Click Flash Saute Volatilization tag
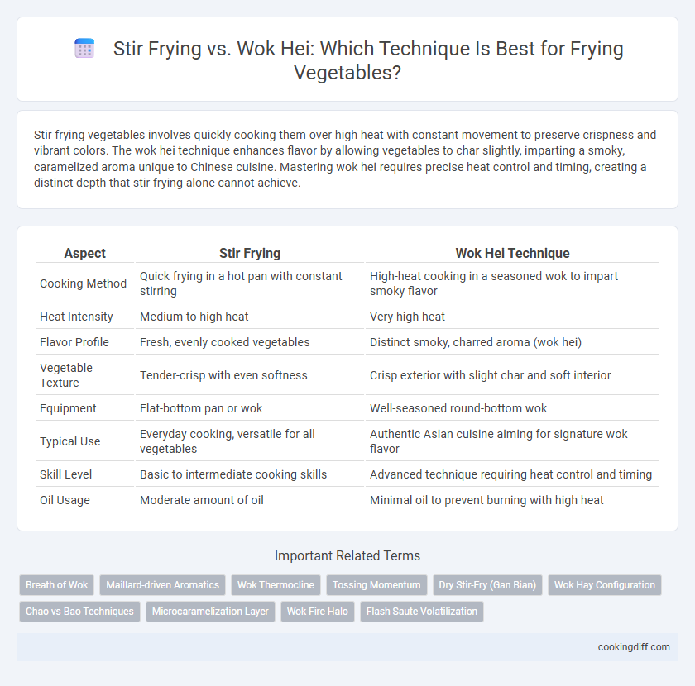 422,612
